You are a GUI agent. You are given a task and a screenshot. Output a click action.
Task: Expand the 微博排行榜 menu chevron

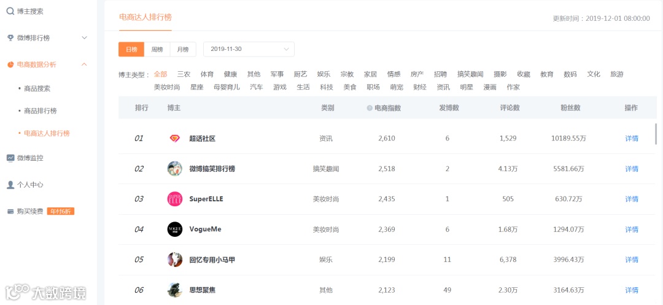[84, 38]
